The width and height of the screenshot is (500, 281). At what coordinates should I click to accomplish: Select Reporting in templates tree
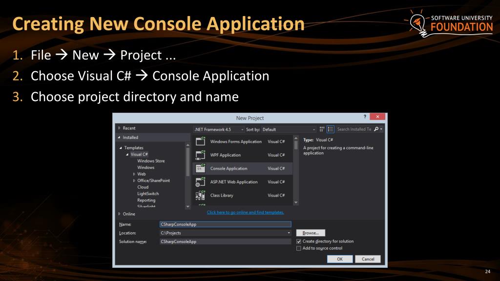[146, 200]
